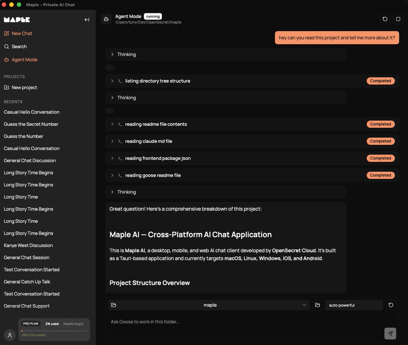The height and width of the screenshot is (345, 408).
Task: Select Agent Mode in the sidebar
Action: point(21,59)
